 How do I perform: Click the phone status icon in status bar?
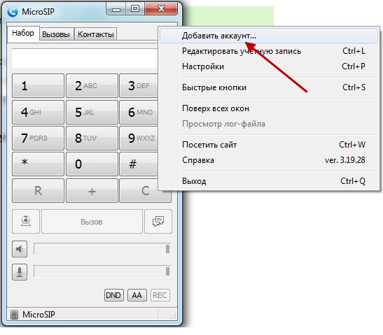15,315
